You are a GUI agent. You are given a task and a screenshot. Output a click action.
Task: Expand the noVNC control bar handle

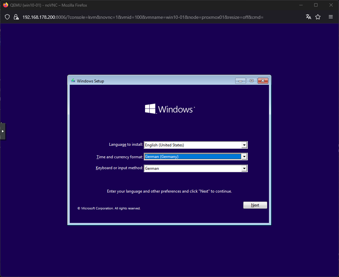3,131
